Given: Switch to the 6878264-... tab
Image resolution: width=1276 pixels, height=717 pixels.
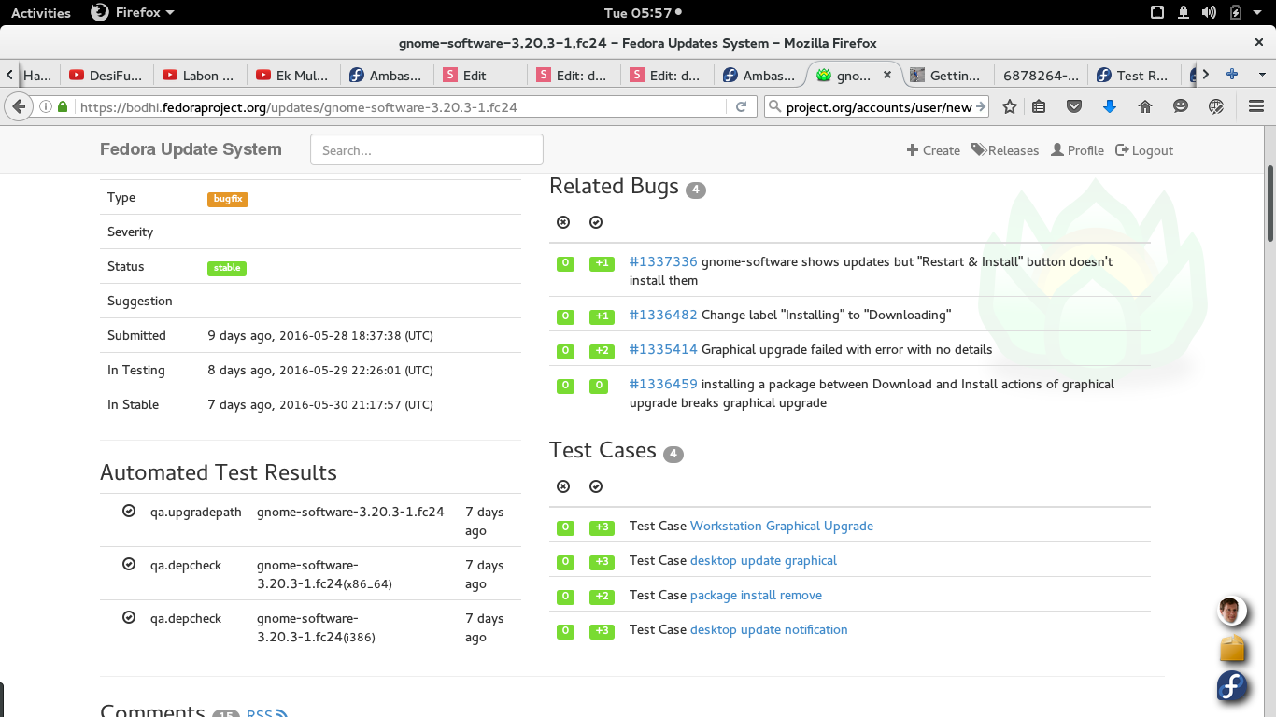Looking at the screenshot, I should [x=1041, y=76].
